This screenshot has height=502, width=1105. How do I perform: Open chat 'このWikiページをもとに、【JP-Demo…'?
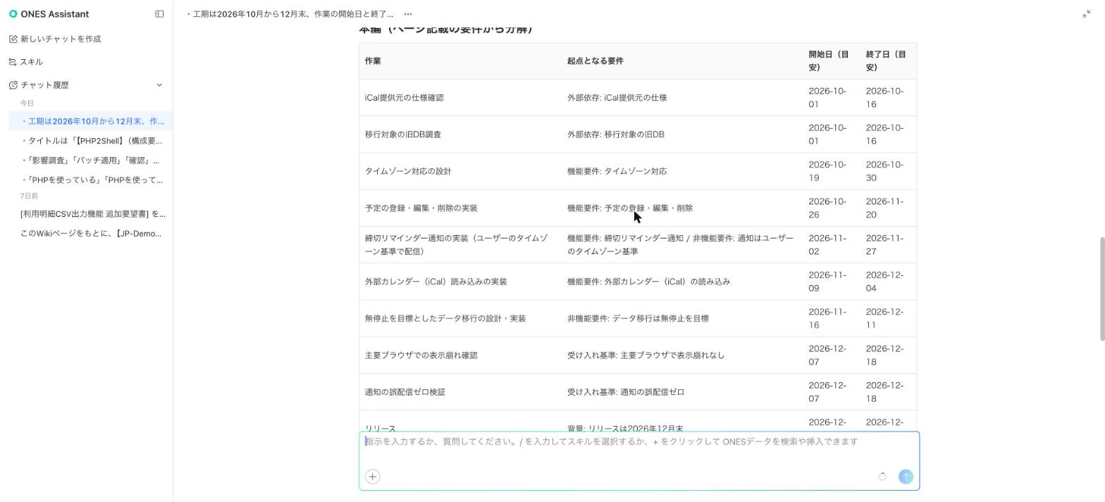(90, 234)
